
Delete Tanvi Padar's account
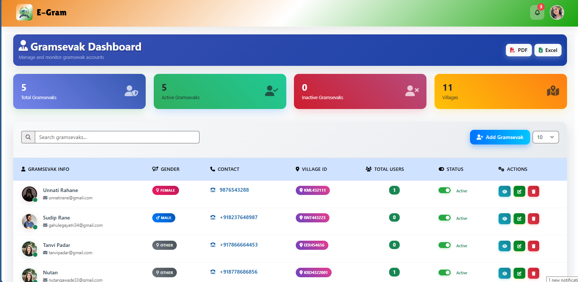[533, 246]
